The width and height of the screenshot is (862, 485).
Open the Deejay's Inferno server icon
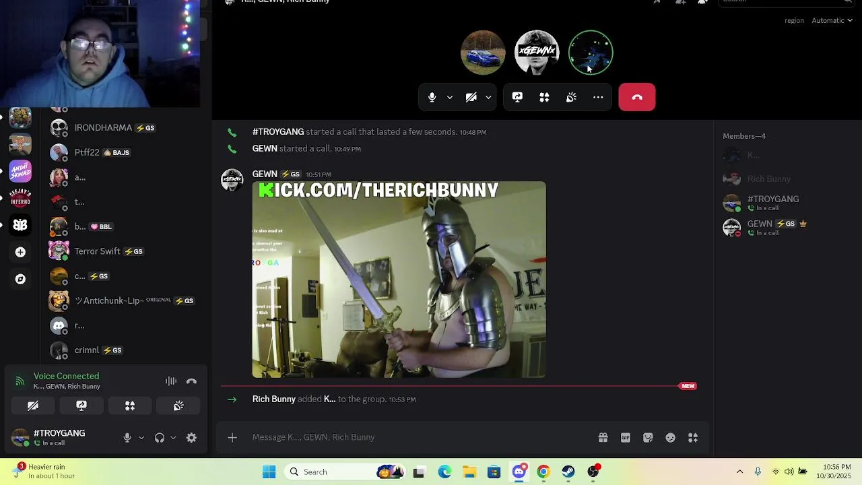20,198
